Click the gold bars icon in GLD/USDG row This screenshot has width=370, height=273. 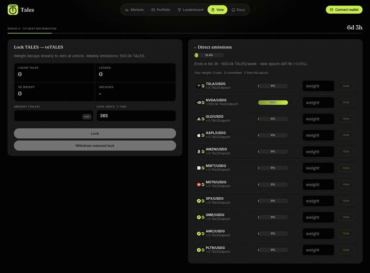[x=199, y=119]
